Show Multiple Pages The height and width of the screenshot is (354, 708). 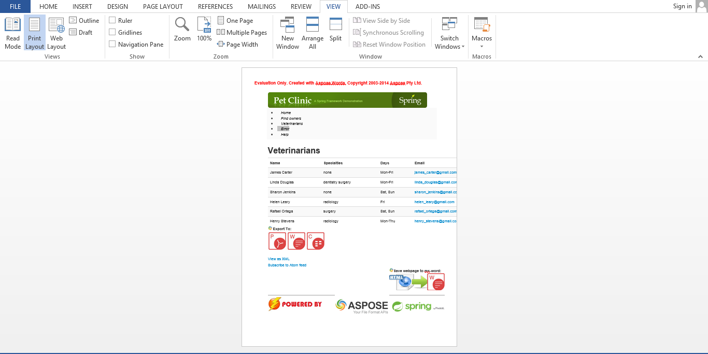click(x=242, y=33)
